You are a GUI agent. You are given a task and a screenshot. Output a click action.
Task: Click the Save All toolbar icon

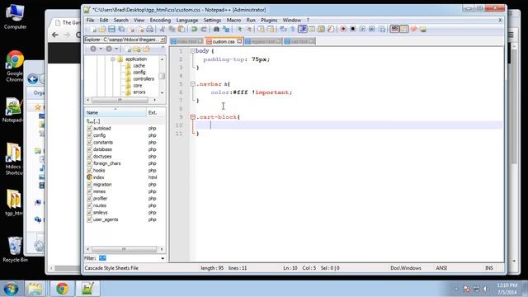tap(121, 30)
